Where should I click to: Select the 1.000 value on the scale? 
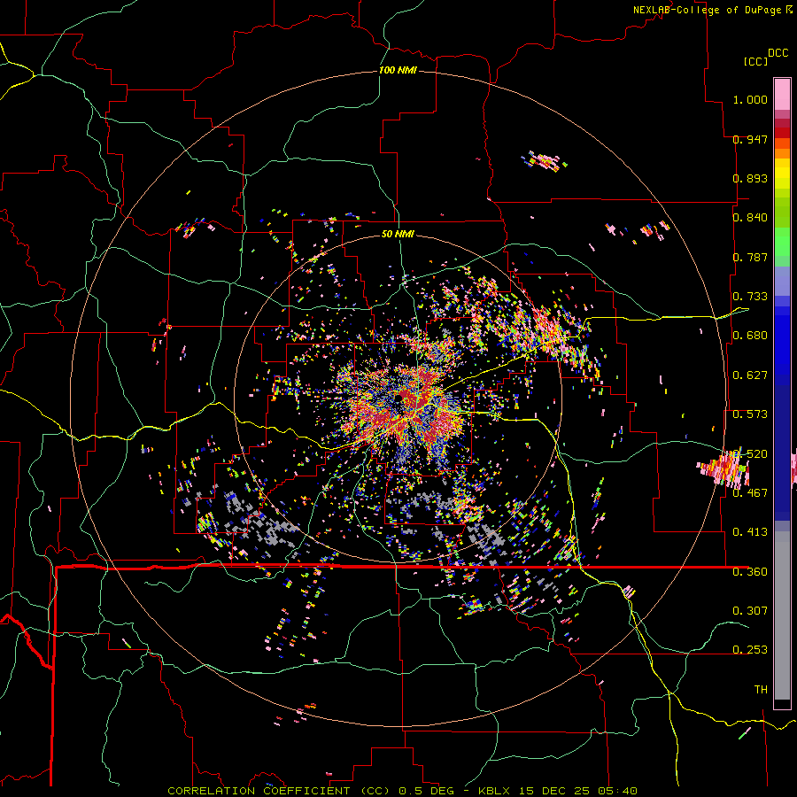tap(750, 99)
